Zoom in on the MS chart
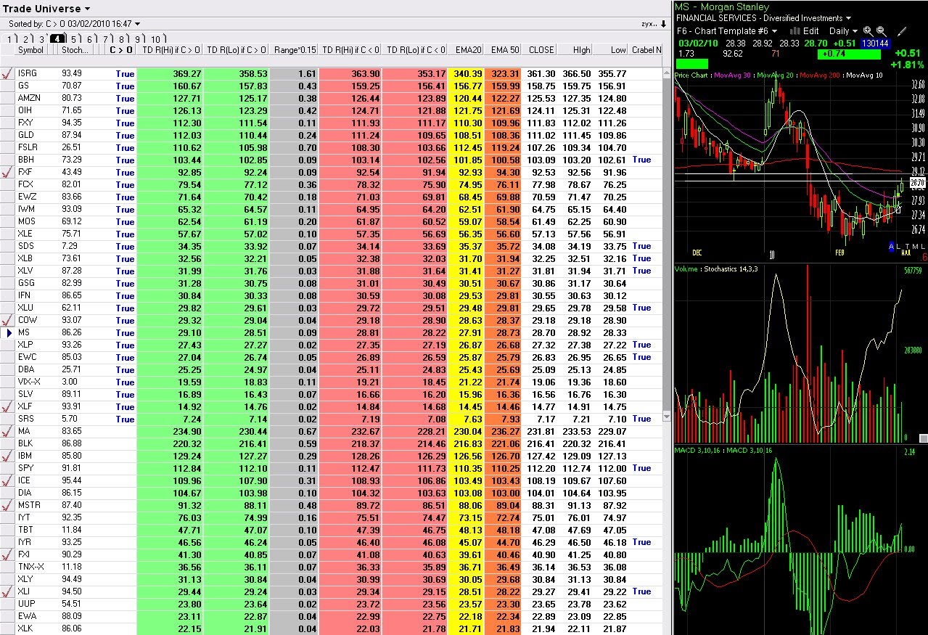The height and width of the screenshot is (635, 928). 868,31
